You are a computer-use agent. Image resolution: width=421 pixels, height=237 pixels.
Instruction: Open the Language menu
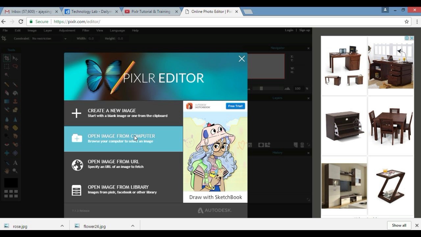click(x=117, y=30)
